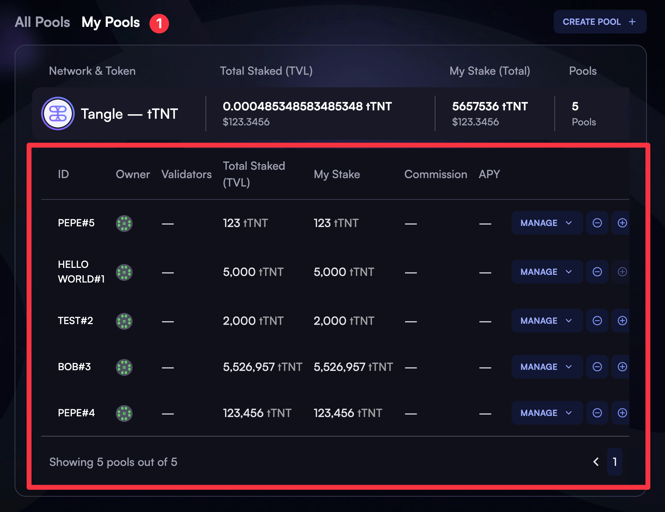Click the minus unstake icon on TEST#2 row

tap(597, 321)
